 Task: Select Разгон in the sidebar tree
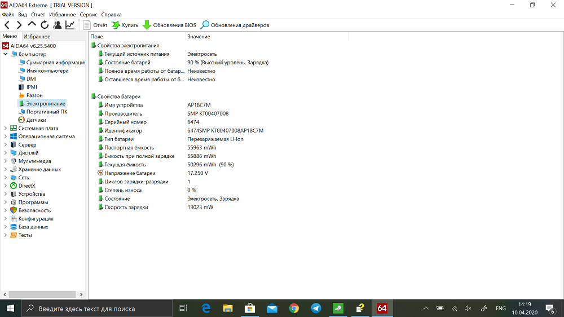point(34,95)
